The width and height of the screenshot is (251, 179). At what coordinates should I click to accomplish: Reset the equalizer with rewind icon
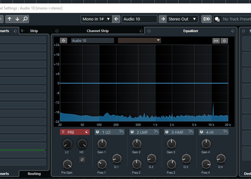(x=216, y=41)
